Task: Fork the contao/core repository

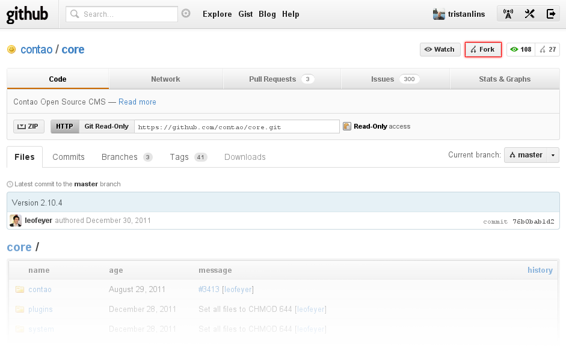Action: [x=483, y=49]
